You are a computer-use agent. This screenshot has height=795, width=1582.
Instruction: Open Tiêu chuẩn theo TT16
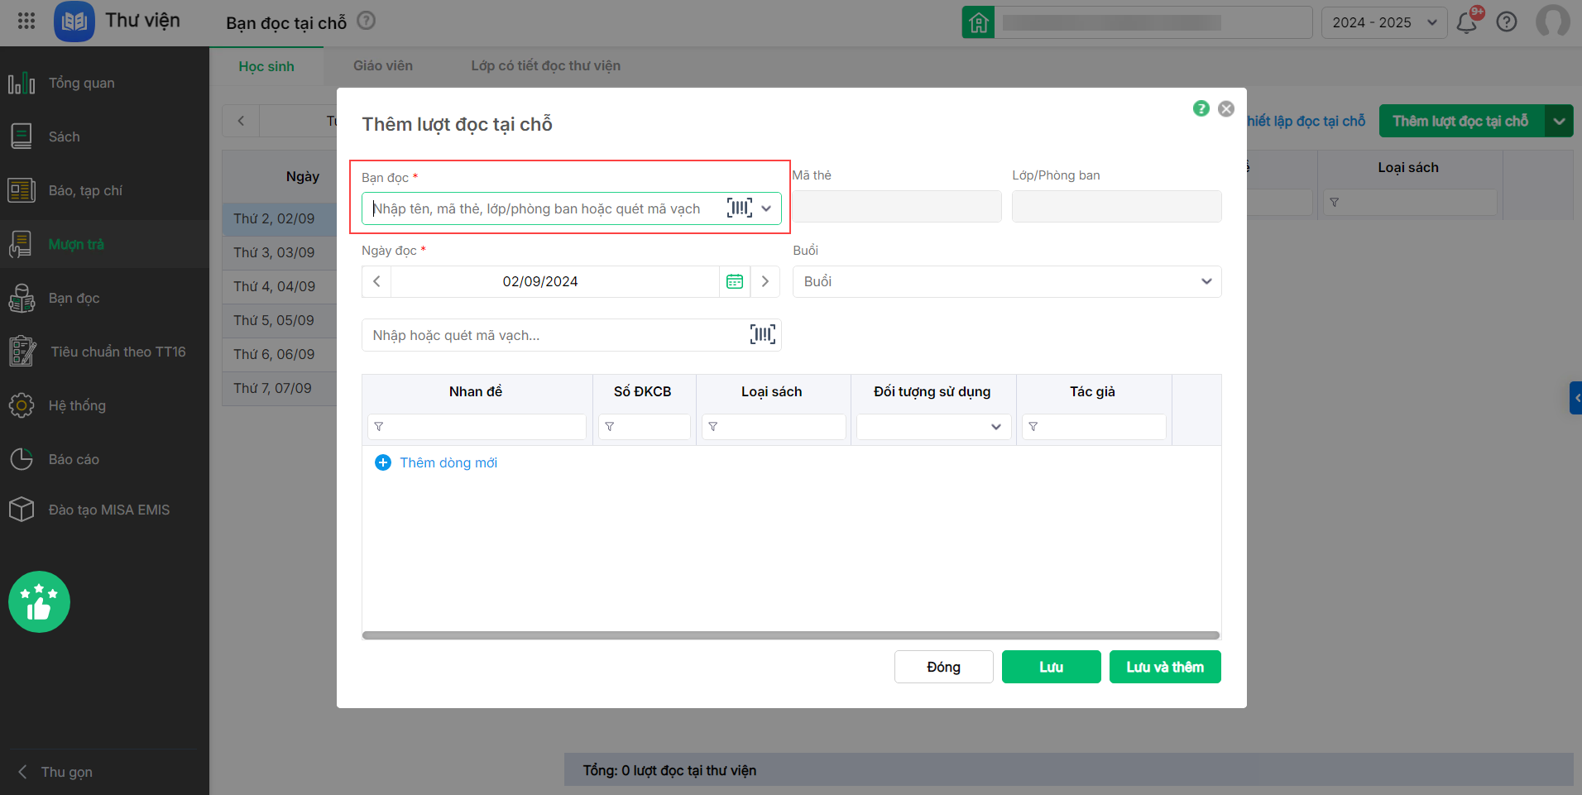click(x=104, y=352)
